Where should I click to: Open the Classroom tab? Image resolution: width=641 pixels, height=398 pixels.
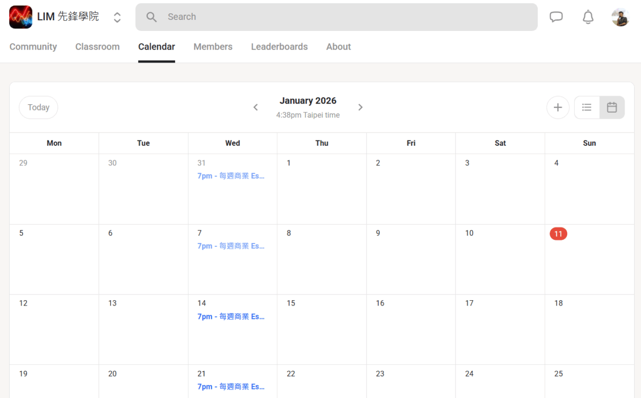click(x=97, y=46)
